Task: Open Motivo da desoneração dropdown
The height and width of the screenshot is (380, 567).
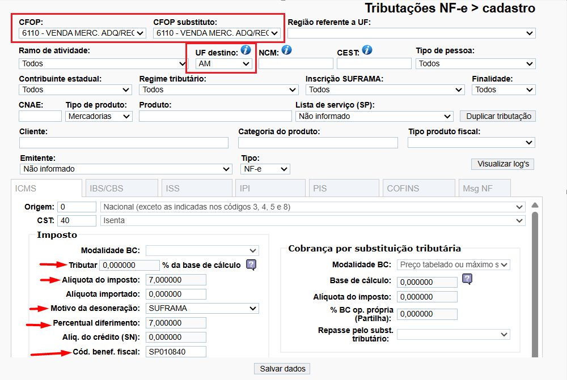Action: pyautogui.click(x=202, y=309)
